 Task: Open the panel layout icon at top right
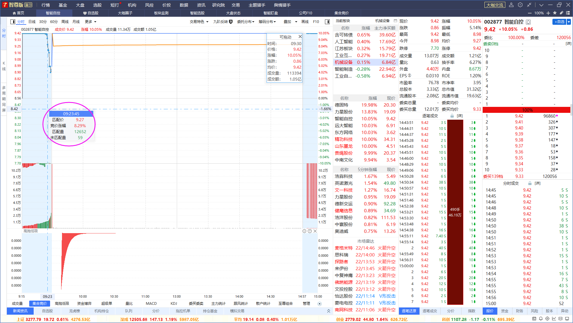[568, 13]
